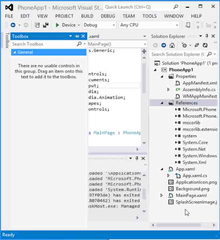Expand the AssemblyInfo.cs node

click(x=168, y=90)
